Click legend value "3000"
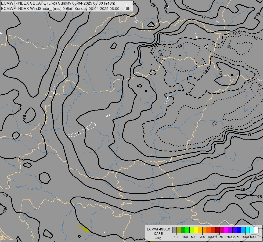 tap(245, 237)
